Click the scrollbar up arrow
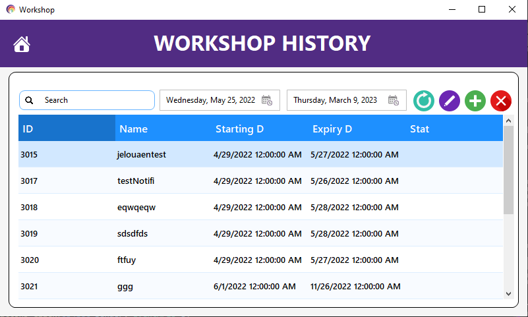The width and height of the screenshot is (528, 317). click(508, 121)
